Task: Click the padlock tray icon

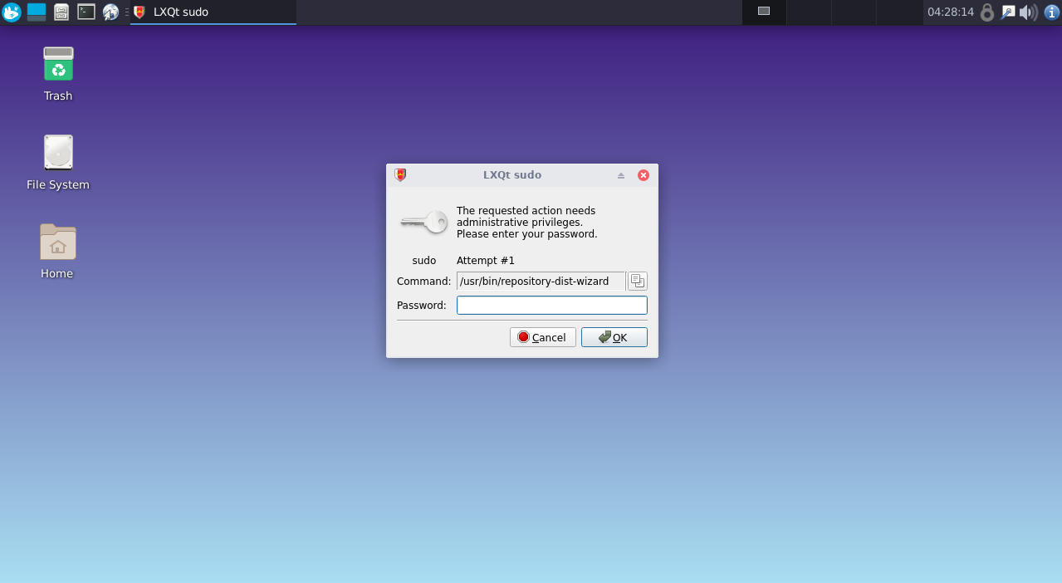Action: pos(987,12)
